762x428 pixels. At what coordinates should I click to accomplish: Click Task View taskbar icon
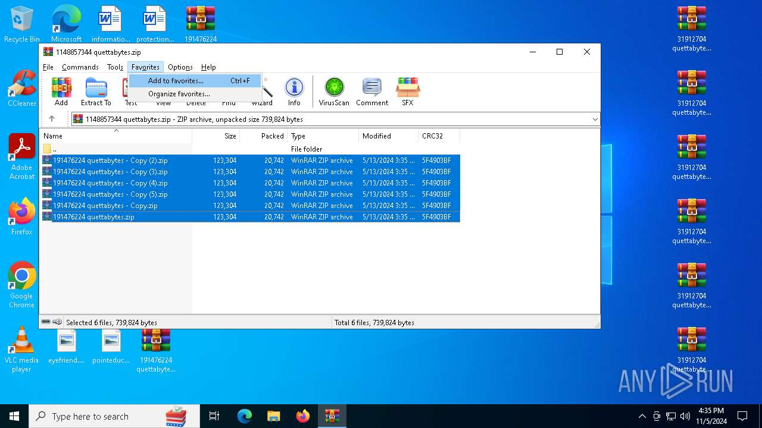coord(214,416)
